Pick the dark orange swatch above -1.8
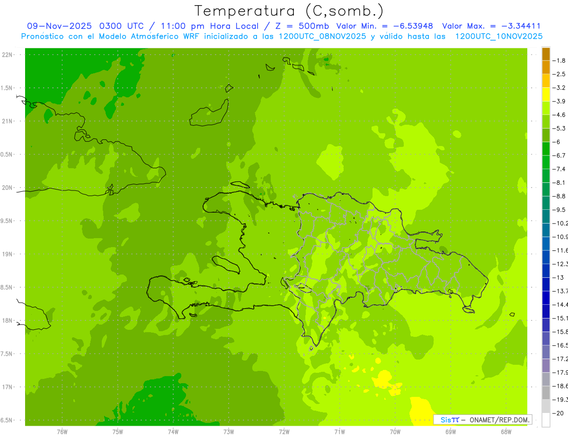The width and height of the screenshot is (568, 438). [546, 54]
